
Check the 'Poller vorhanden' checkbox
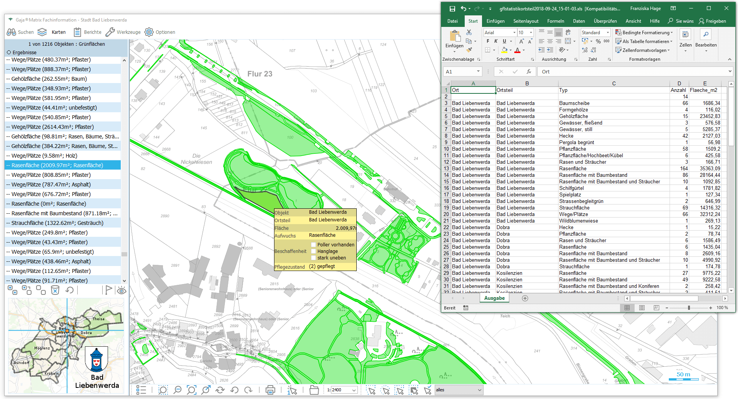click(314, 245)
